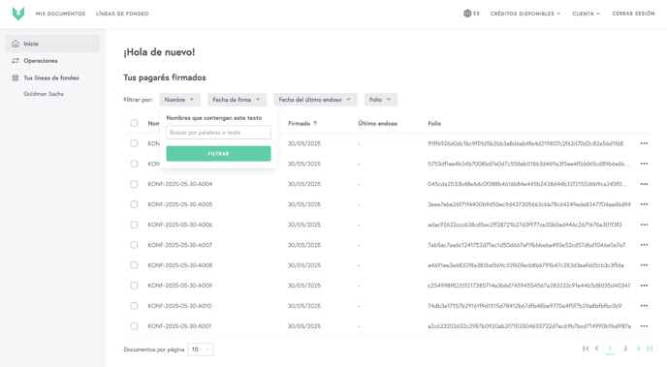Image resolution: width=667 pixels, height=367 pixels.
Task: Click Cerrar Sesión link
Action: click(x=633, y=14)
